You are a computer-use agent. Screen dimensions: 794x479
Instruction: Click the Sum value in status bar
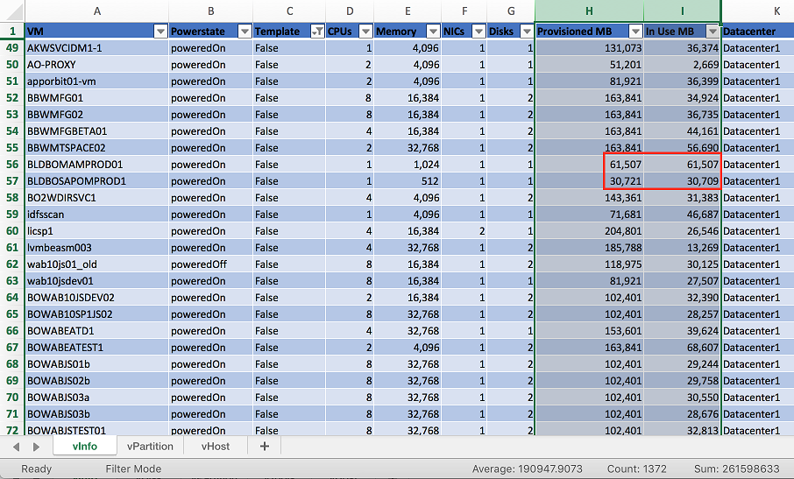pyautogui.click(x=736, y=468)
